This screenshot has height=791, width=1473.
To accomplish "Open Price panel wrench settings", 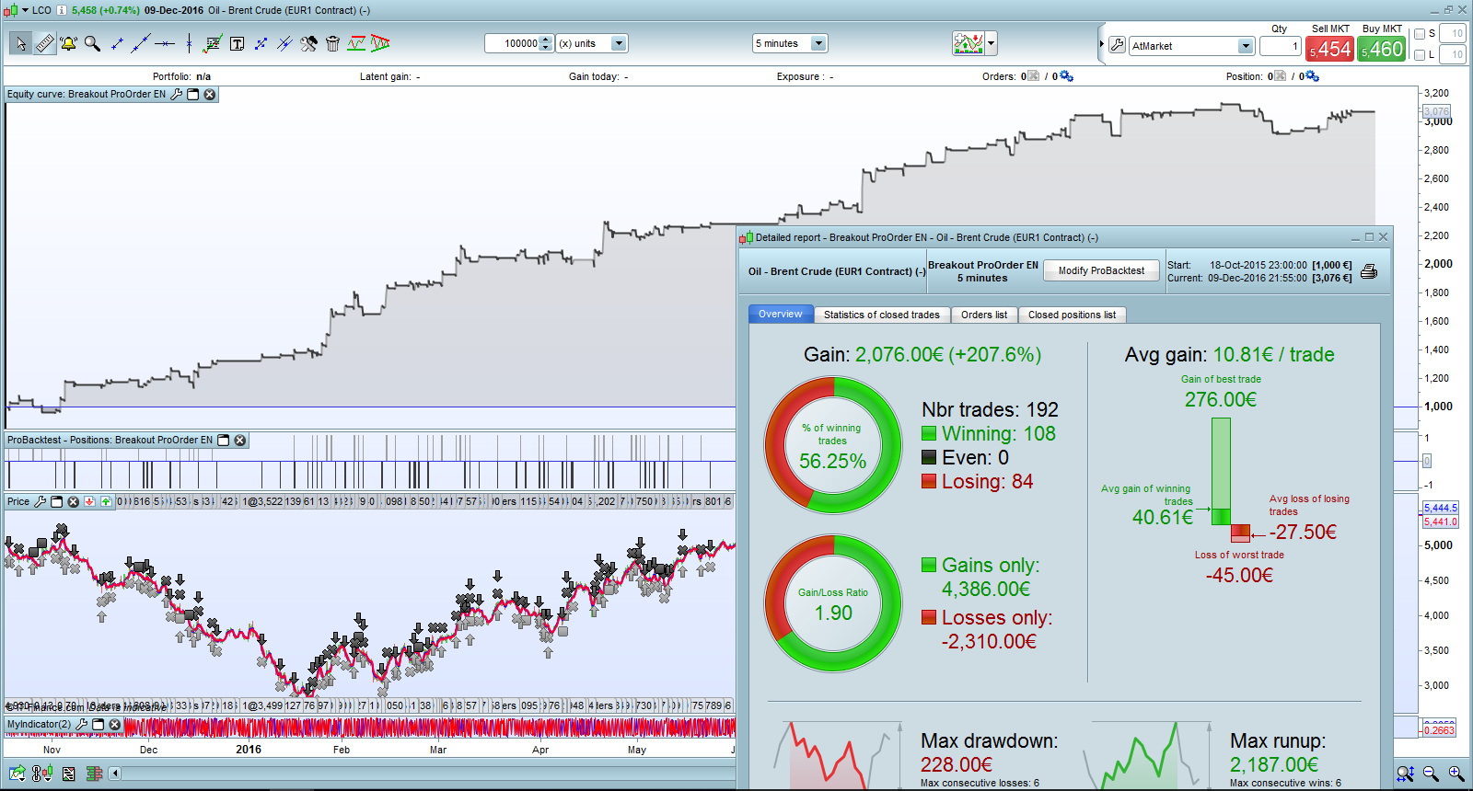I will [40, 501].
